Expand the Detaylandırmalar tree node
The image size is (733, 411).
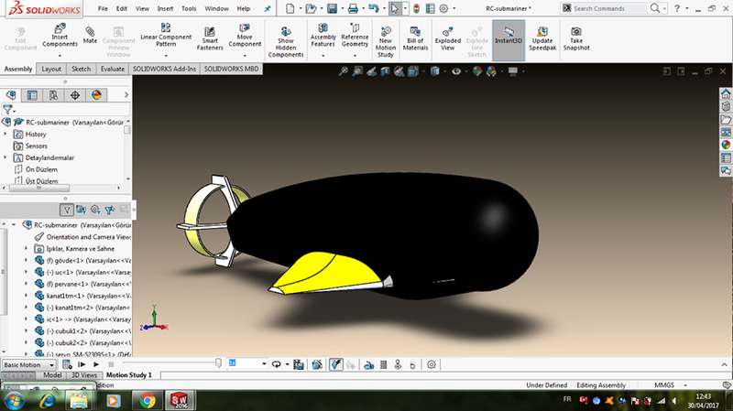5,157
